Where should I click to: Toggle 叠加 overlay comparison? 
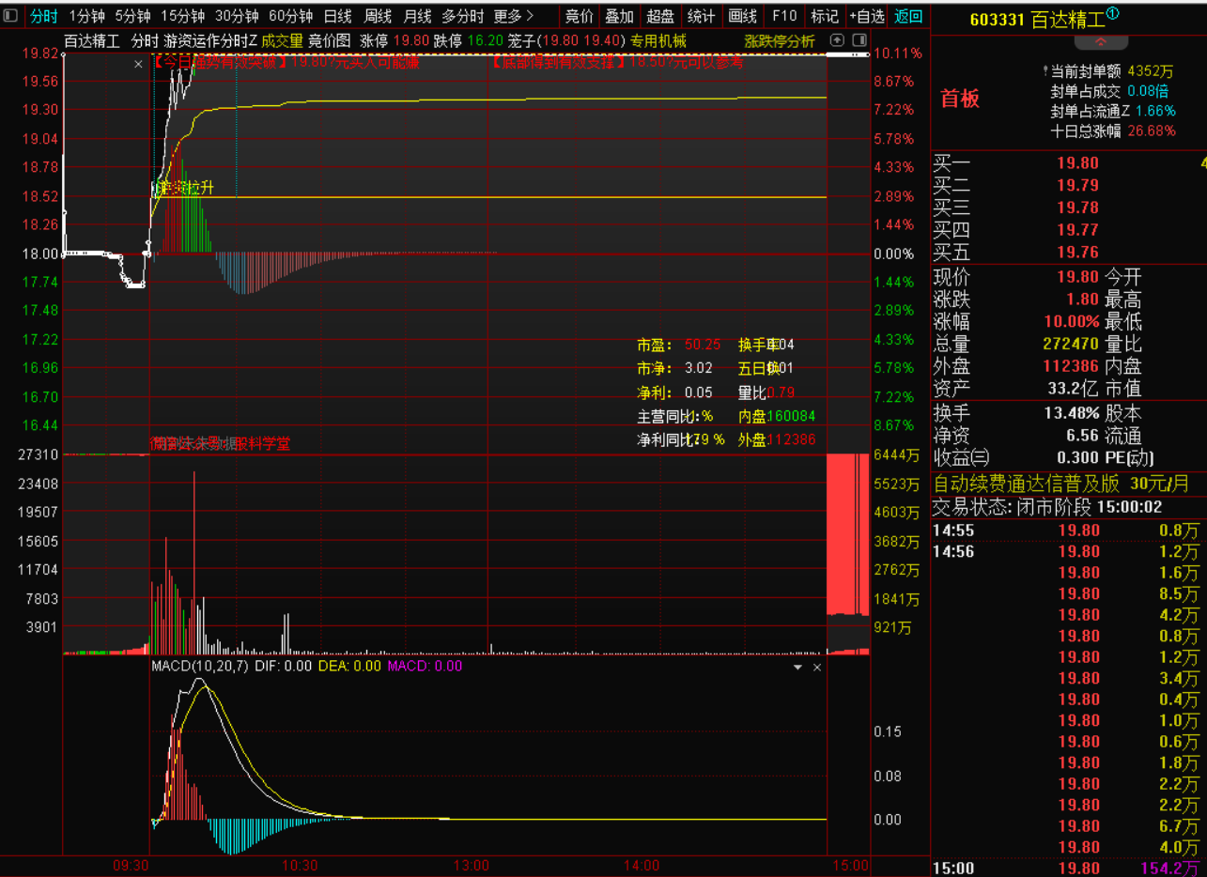coord(619,16)
